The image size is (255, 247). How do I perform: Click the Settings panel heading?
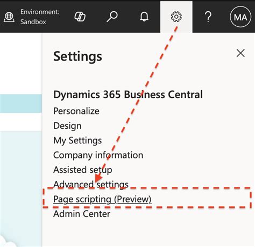(x=77, y=56)
